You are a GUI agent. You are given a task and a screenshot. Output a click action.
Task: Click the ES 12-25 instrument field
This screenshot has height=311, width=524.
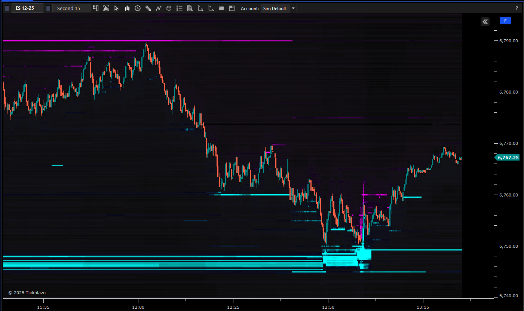(27, 8)
